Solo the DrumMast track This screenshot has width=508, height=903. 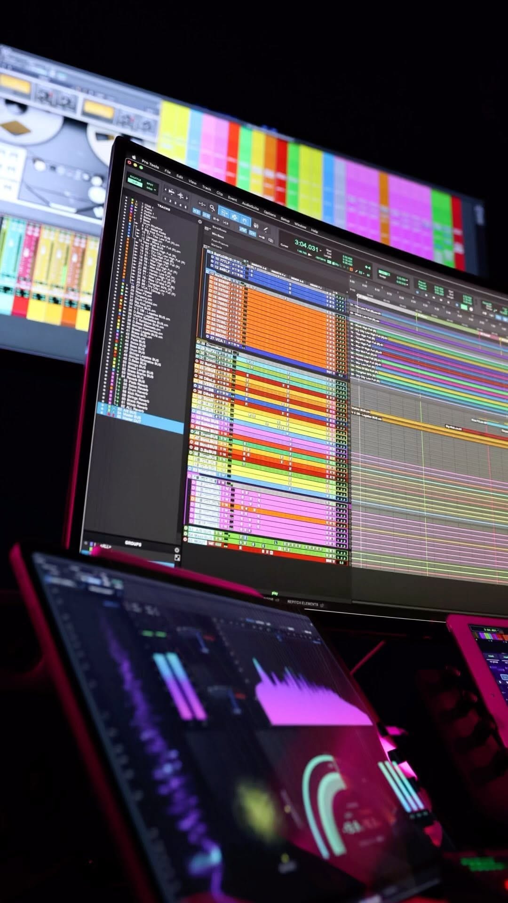[x=225, y=351]
